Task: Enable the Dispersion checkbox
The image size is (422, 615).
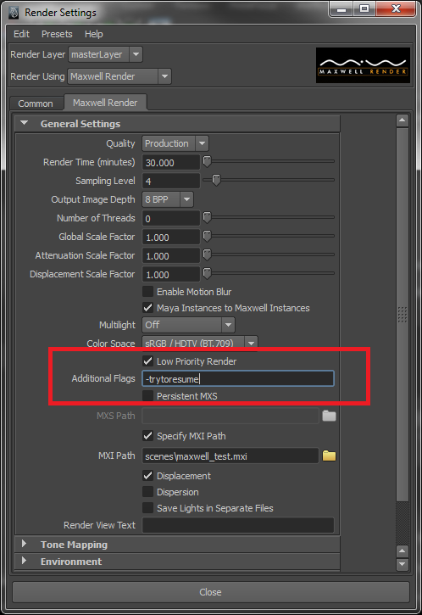Action: tap(147, 492)
